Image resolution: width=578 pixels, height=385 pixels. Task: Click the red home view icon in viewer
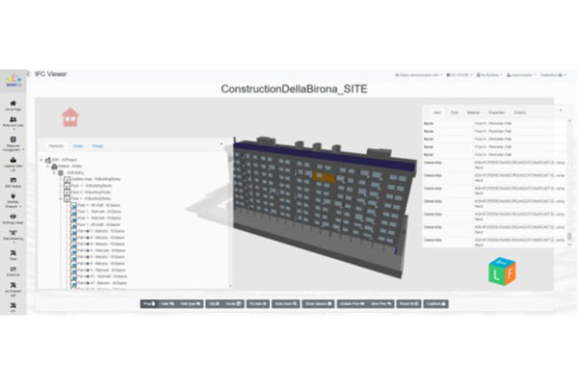pyautogui.click(x=70, y=117)
